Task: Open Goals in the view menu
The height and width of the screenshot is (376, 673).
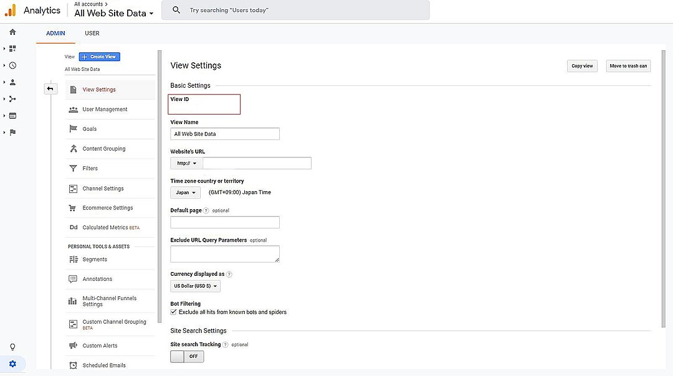Action: [90, 129]
